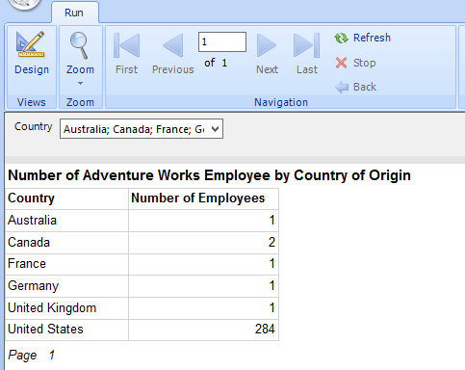Image resolution: width=465 pixels, height=370 pixels.
Task: Expand the Zoom dropdown arrow
Action: click(x=80, y=84)
